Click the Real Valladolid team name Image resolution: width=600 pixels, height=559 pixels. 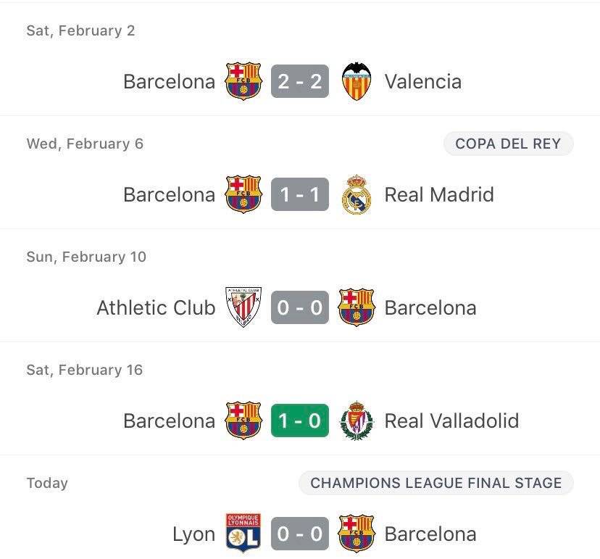(451, 421)
